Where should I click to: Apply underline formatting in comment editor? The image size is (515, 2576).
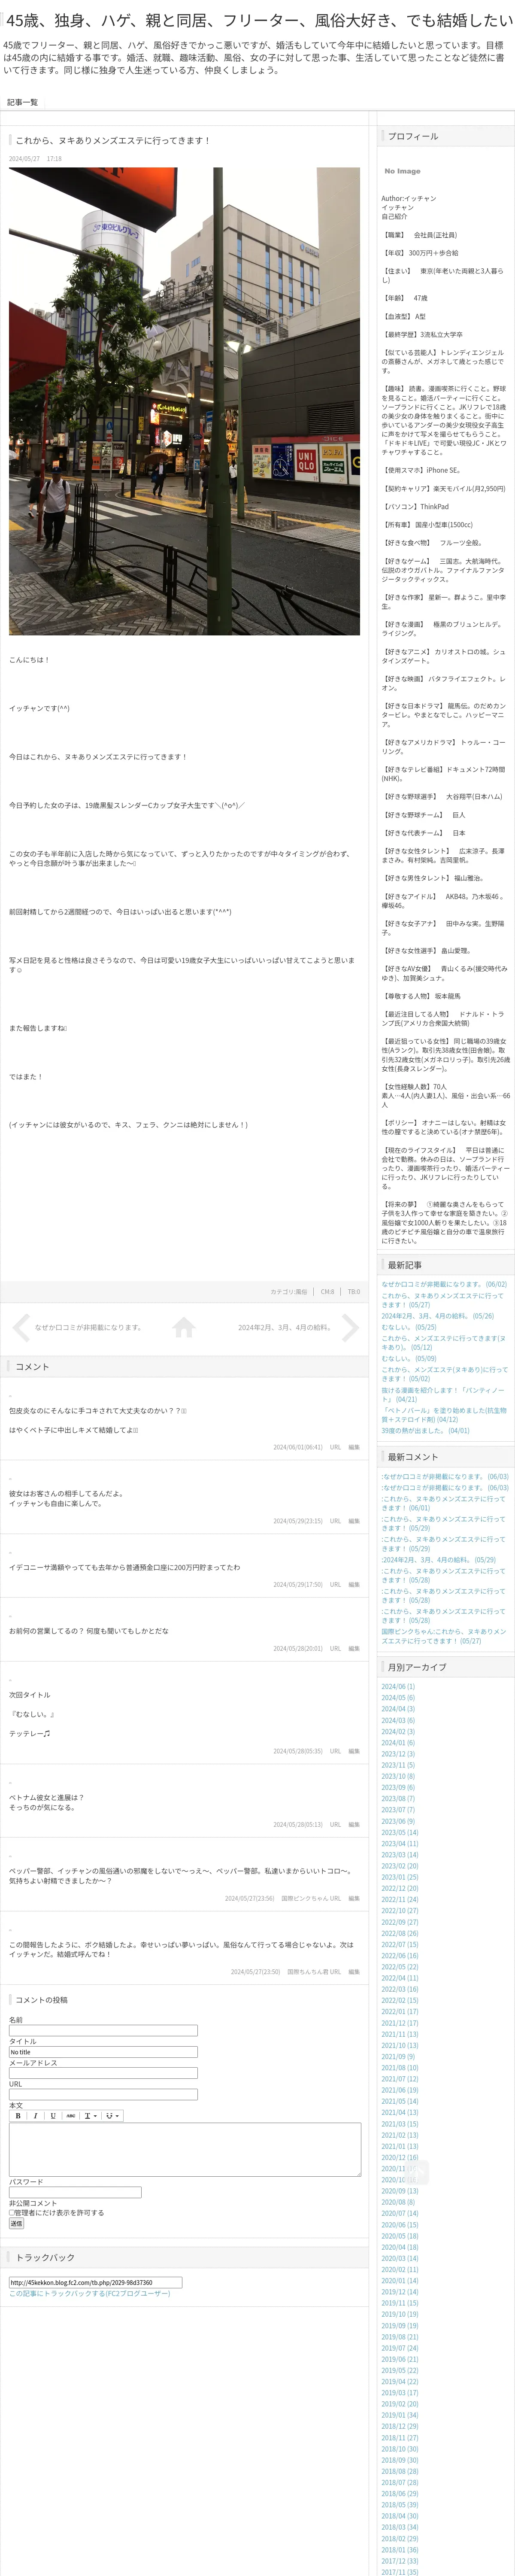53,2116
